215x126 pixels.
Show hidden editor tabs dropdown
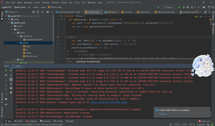coord(209,12)
